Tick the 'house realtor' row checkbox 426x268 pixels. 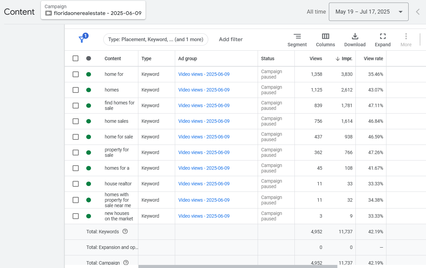tap(76, 184)
